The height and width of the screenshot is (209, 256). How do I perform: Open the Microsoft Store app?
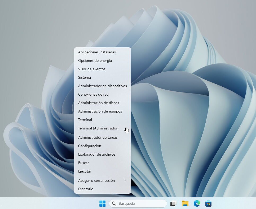pyautogui.click(x=209, y=203)
